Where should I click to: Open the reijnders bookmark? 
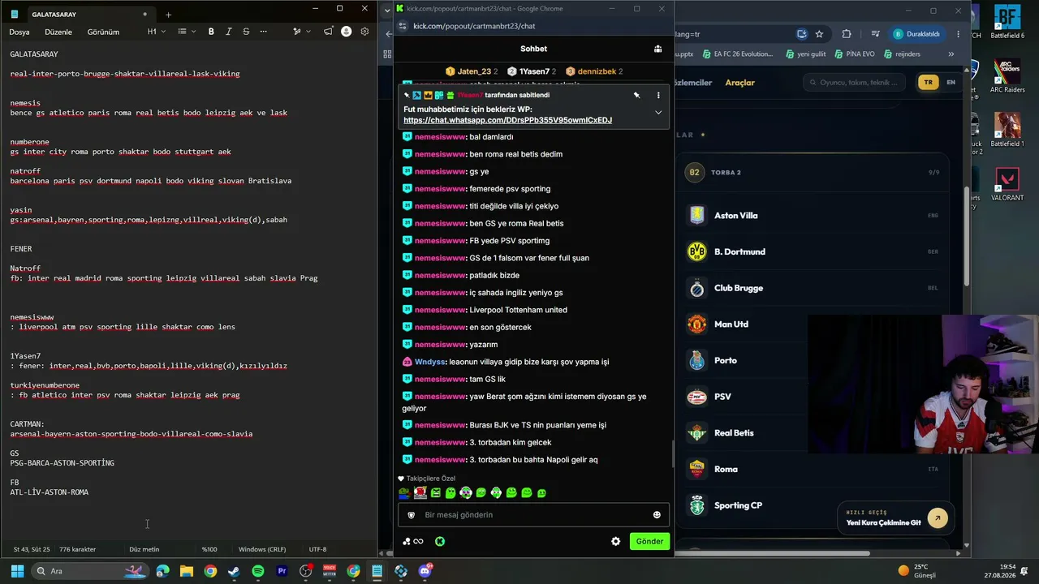(x=901, y=54)
